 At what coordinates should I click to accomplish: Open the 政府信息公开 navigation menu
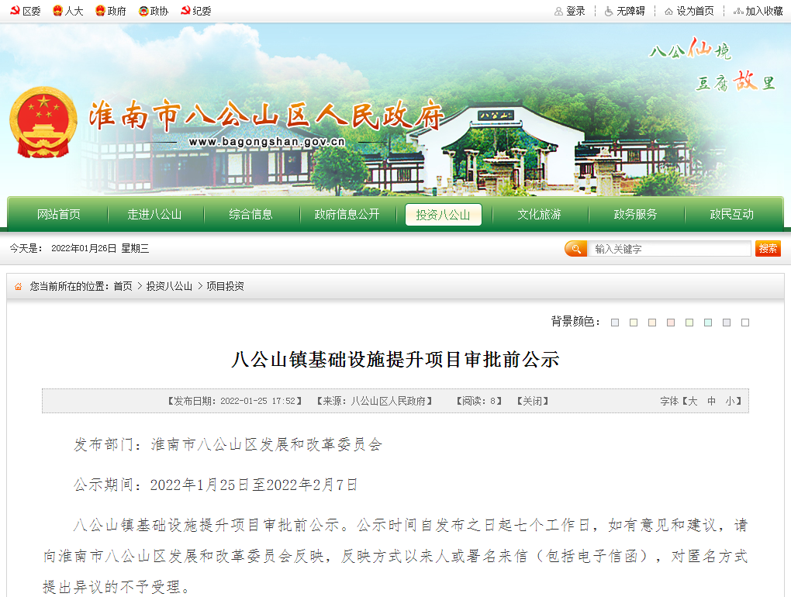(347, 215)
